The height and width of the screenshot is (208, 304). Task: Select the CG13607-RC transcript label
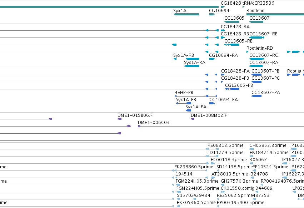tap(264, 55)
